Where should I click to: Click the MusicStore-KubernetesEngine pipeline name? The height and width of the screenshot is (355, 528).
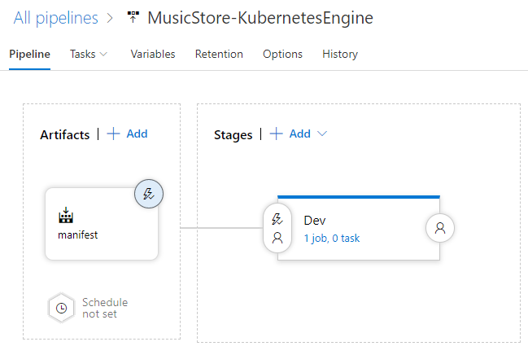pyautogui.click(x=260, y=18)
